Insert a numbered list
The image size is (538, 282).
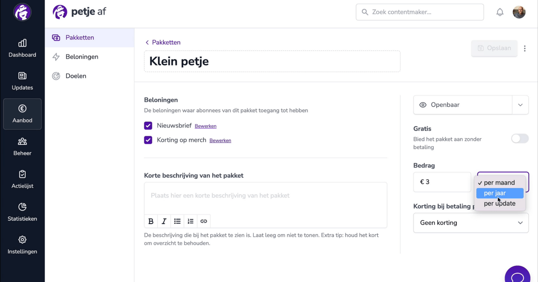(191, 221)
